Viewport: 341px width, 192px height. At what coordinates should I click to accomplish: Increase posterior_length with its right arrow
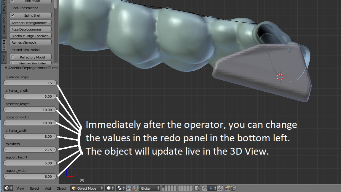tap(54, 110)
